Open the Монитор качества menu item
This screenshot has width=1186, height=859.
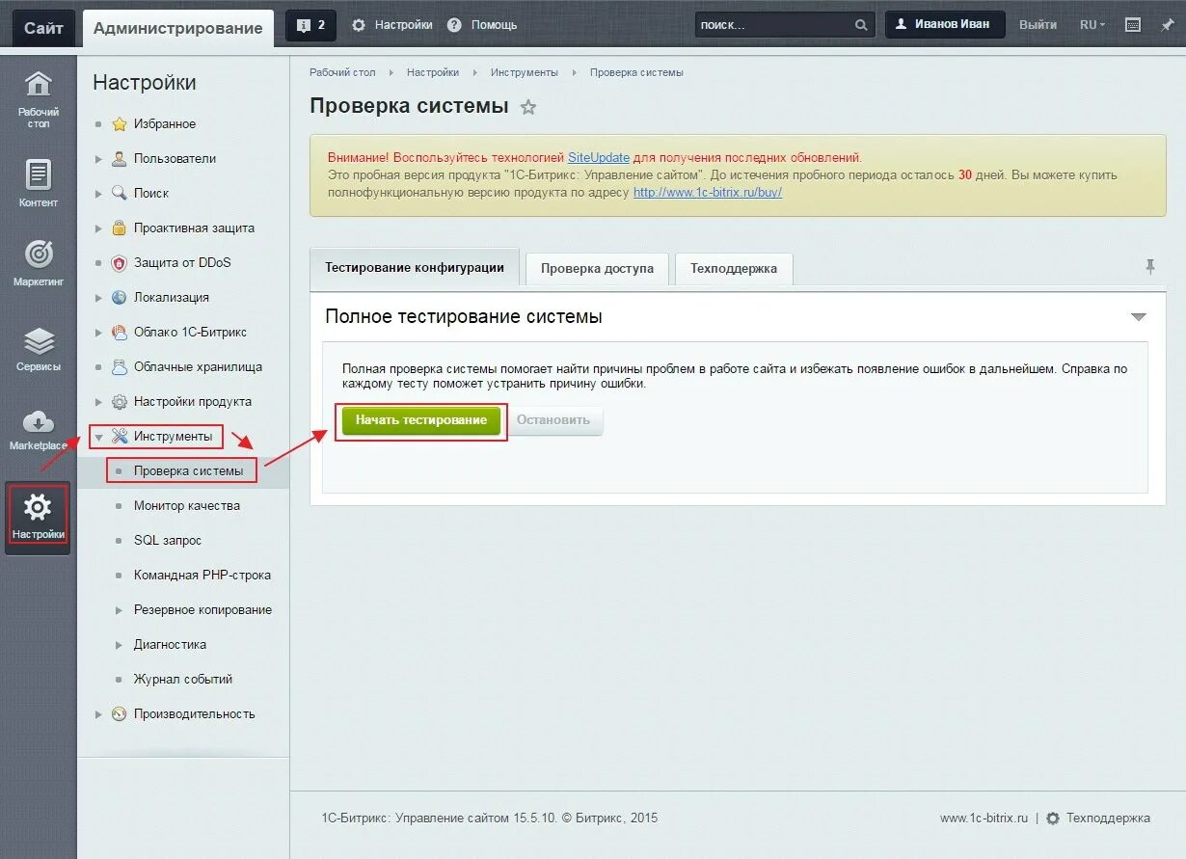(187, 505)
